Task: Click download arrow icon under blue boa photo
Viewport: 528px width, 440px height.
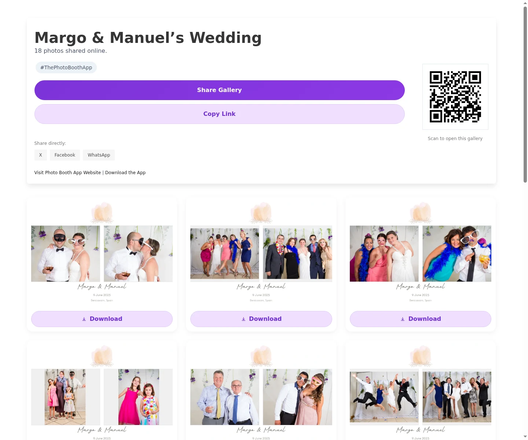Action: click(403, 319)
